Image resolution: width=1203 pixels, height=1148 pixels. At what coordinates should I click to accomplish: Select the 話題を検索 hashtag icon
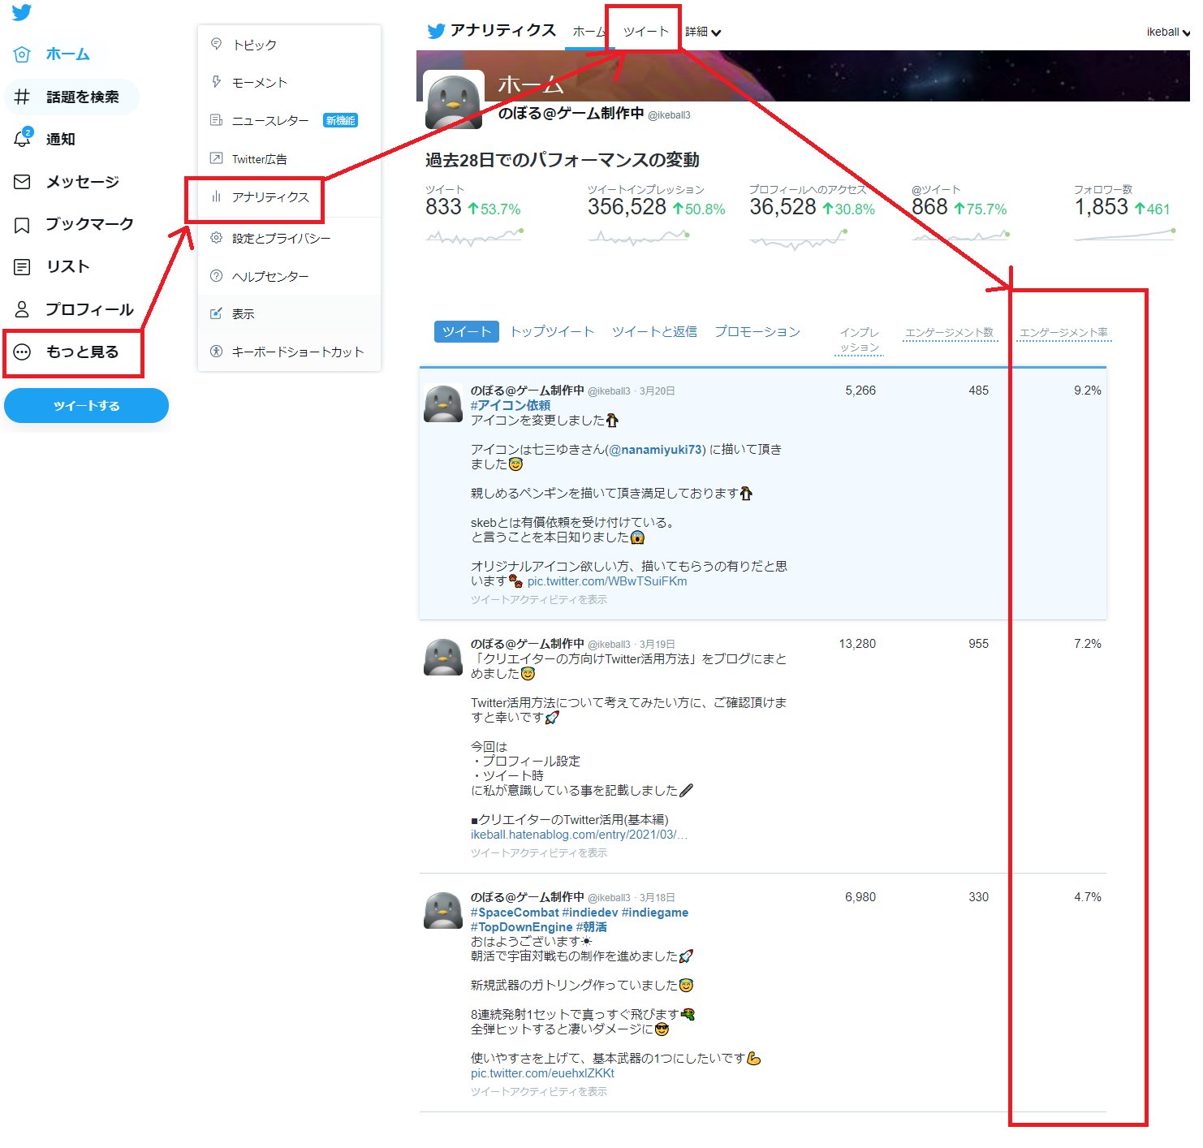click(22, 97)
